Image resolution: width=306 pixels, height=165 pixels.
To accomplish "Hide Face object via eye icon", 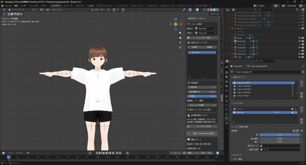I will (x=299, y=57).
